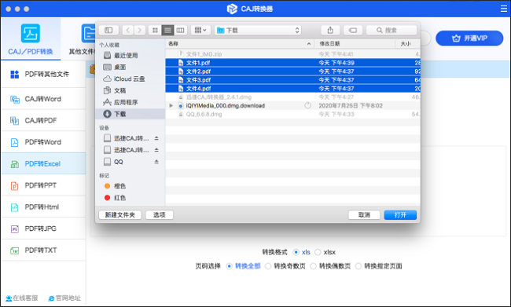
Task: Click the 新建文件夹 button
Action: click(x=120, y=215)
